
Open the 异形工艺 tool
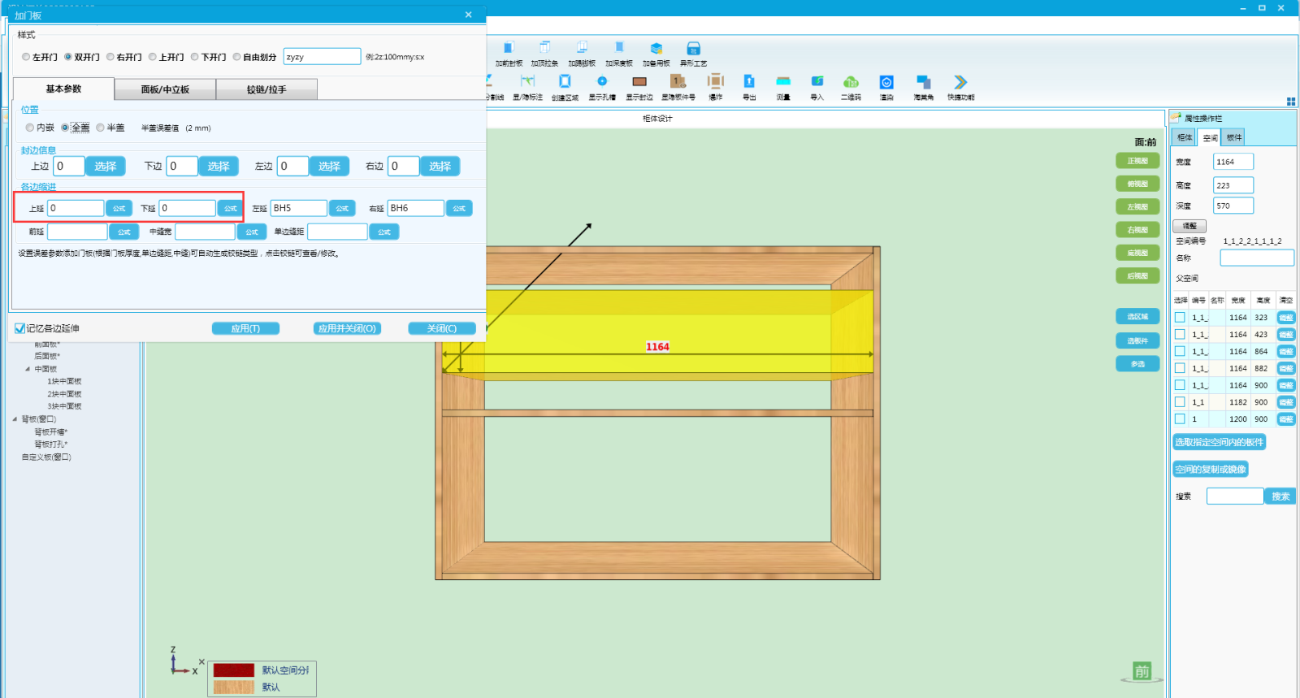[x=693, y=48]
